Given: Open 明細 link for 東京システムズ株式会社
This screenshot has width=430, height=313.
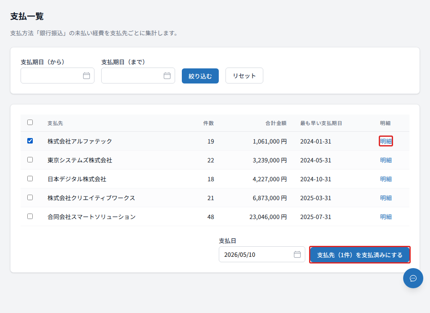Looking at the screenshot, I should tap(386, 160).
